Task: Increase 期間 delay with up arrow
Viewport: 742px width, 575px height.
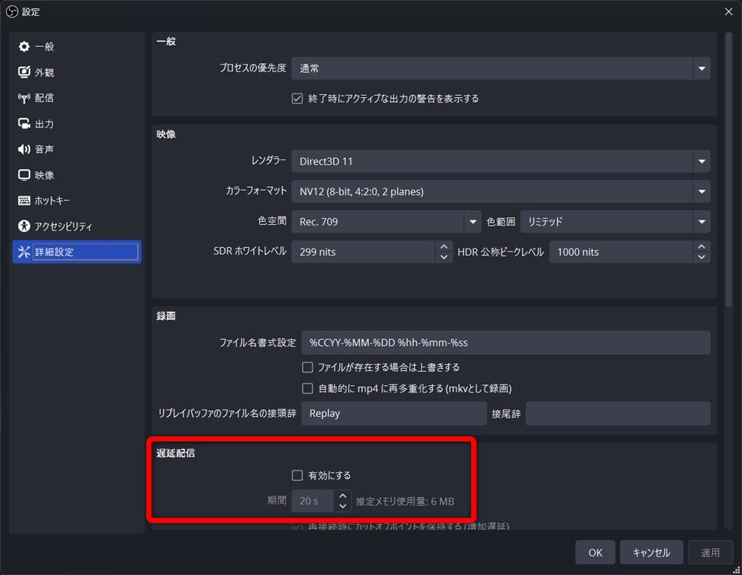Action: (x=343, y=496)
